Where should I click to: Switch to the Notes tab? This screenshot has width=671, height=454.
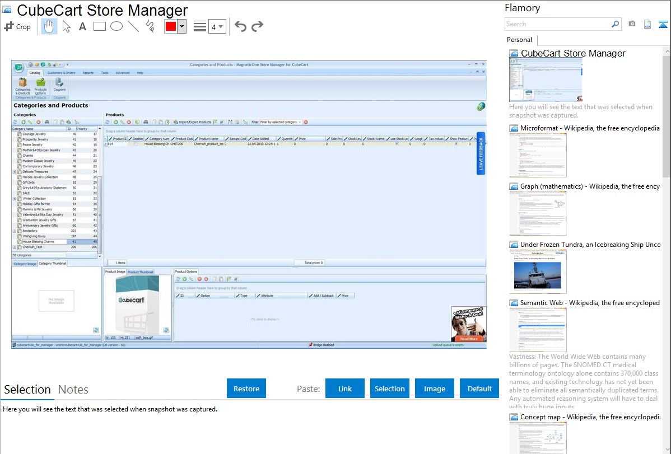pos(73,390)
